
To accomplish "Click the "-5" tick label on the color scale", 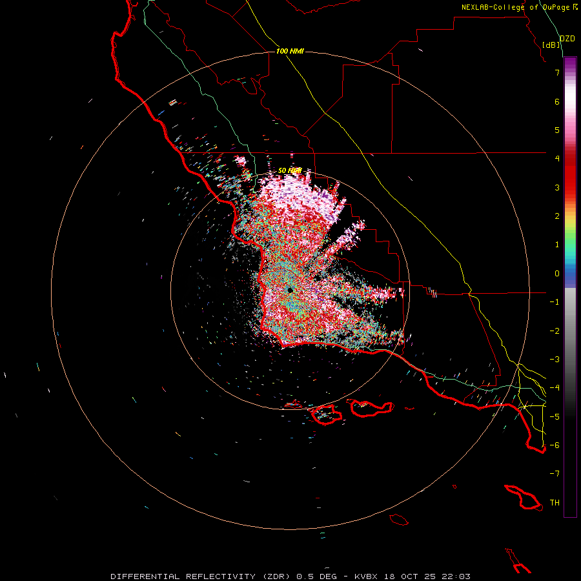I will (x=555, y=417).
